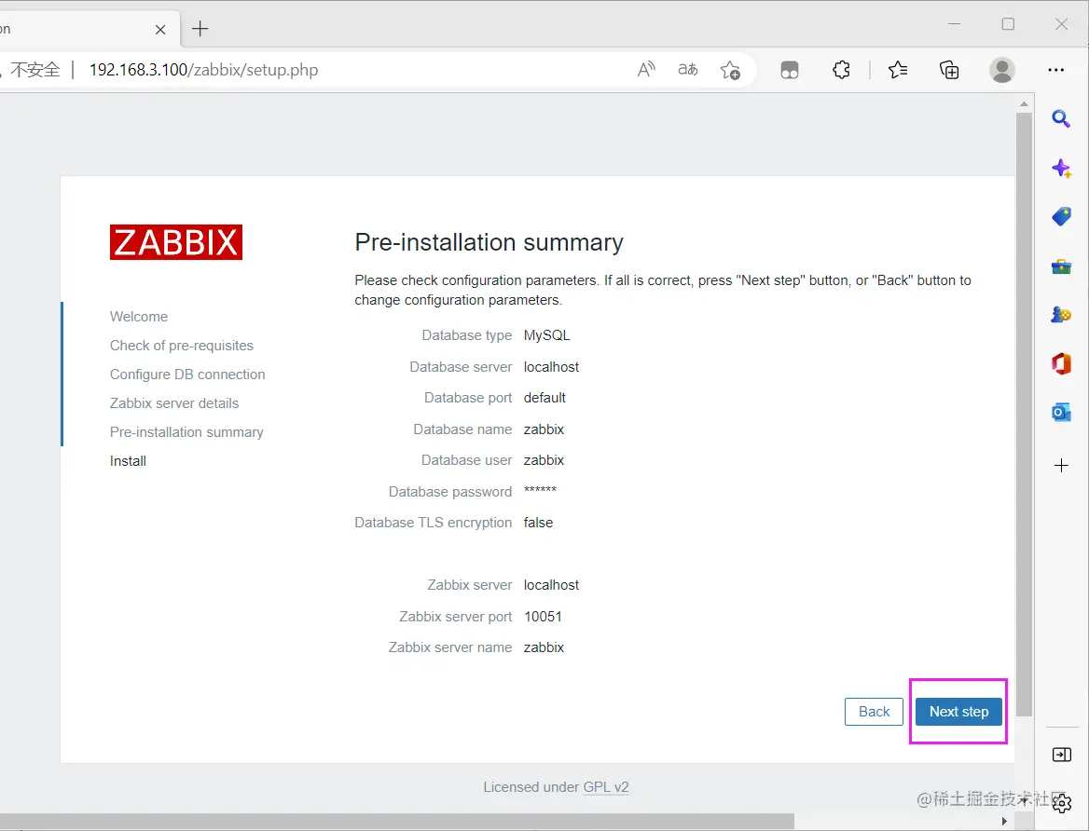Click the Zabbix server name value

click(544, 647)
